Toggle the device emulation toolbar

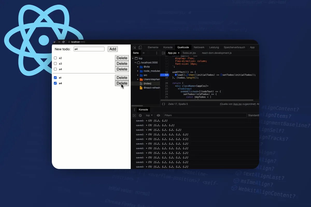coord(140,47)
